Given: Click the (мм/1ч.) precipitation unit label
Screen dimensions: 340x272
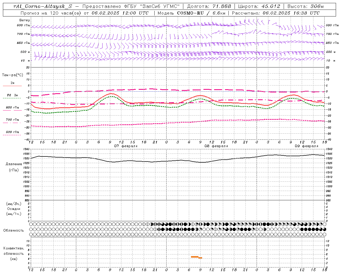Looking at the screenshot, I should 14,214.
